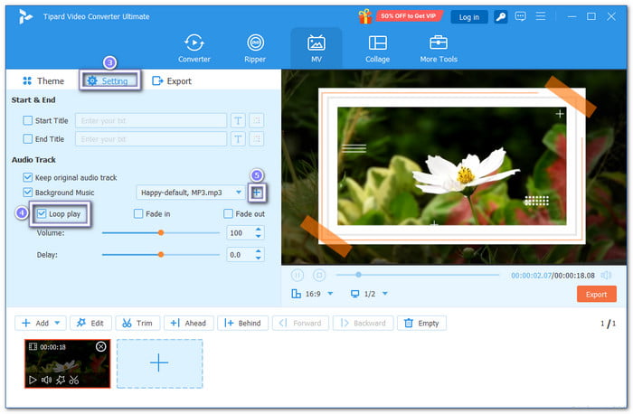Decrease the Delay value with down arrow

click(x=258, y=258)
